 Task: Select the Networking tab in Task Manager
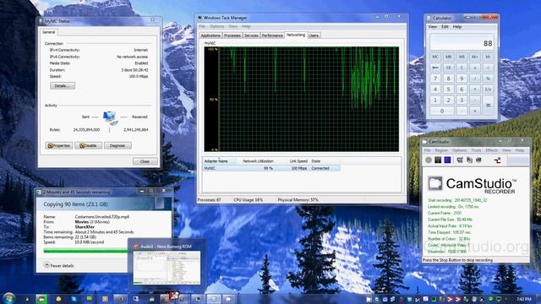(x=296, y=35)
